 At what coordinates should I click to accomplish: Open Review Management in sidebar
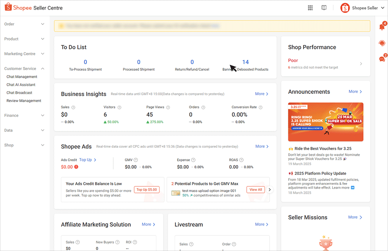tap(24, 101)
